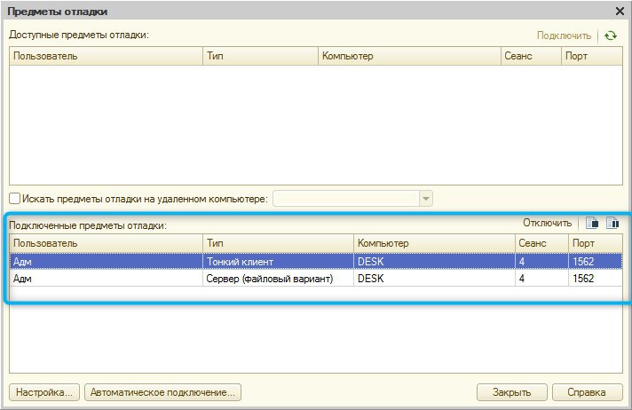632x410 pixels.
Task: Enable search on remote computer checkbox
Action: 14,199
